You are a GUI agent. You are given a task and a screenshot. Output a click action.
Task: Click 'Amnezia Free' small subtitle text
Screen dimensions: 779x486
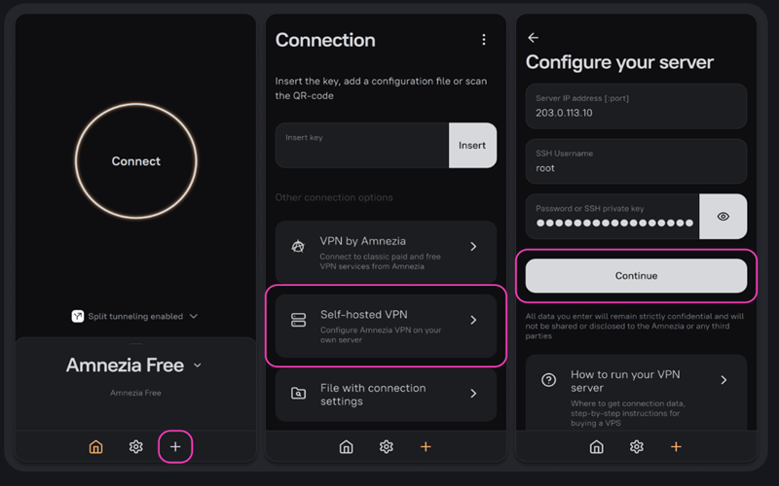tap(135, 393)
